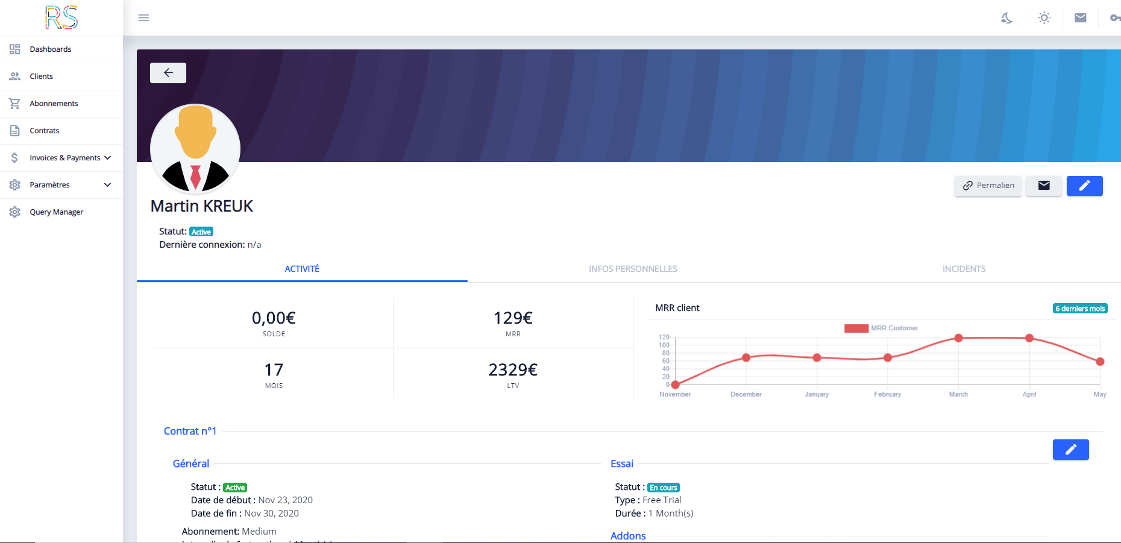Click the Type : Free Trial text
This screenshot has height=543, width=1121.
click(648, 500)
